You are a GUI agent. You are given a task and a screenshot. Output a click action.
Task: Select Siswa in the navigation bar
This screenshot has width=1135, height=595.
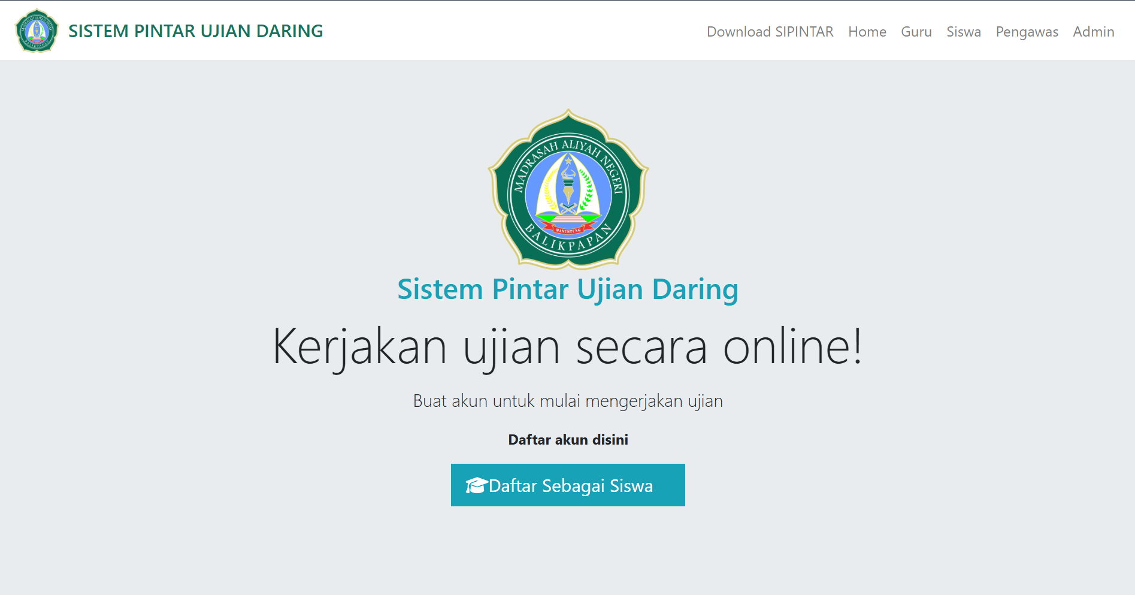963,32
